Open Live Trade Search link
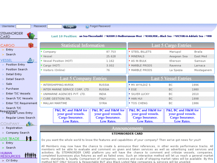This screenshot has height=163, width=217. (x=11, y=148)
